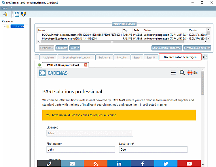Switch to the Status tab
216x167 pixels.
point(137,57)
